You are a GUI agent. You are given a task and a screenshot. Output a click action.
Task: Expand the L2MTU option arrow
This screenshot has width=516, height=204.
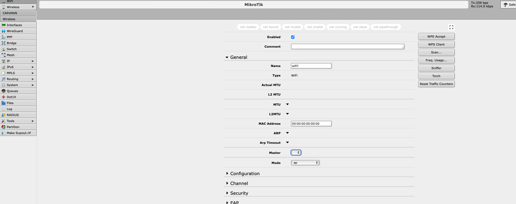pos(287,114)
